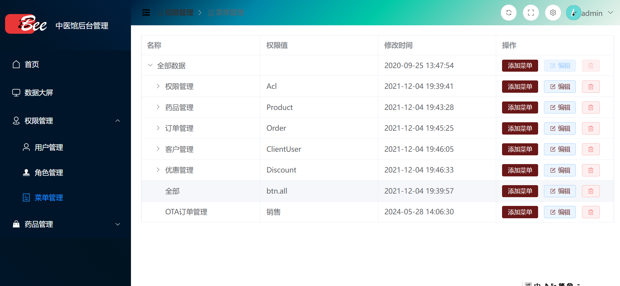Delete the 订单管理 menu entry

tap(590, 128)
